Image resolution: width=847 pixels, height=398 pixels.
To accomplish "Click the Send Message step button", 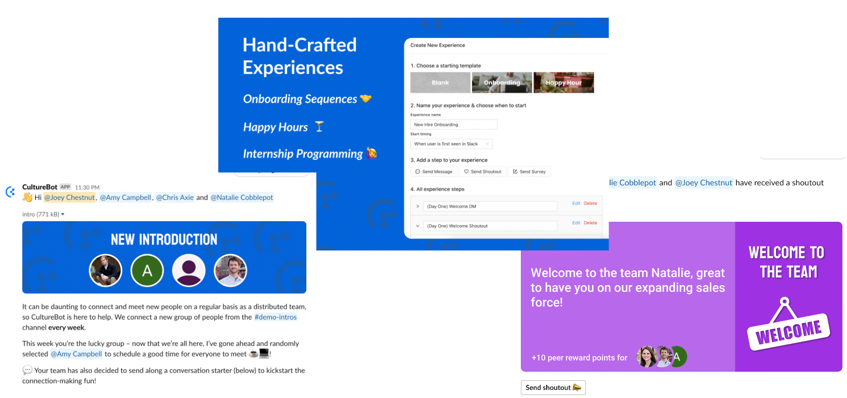I will 434,172.
